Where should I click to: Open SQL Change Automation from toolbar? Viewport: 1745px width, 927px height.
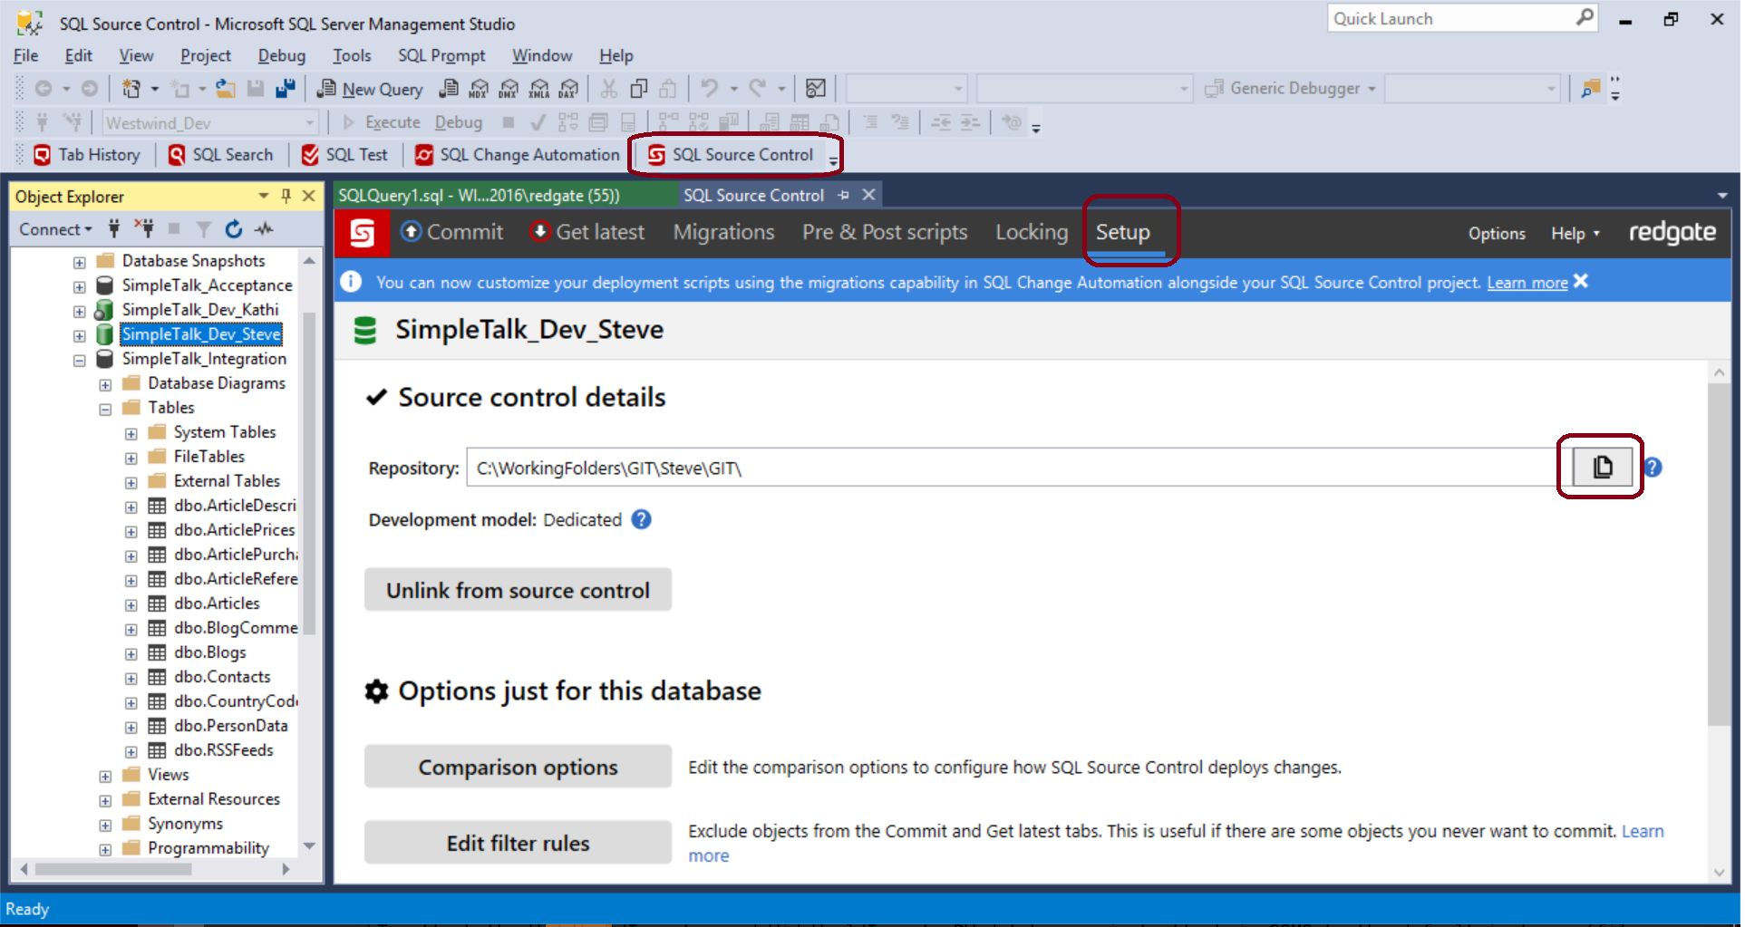tap(518, 155)
